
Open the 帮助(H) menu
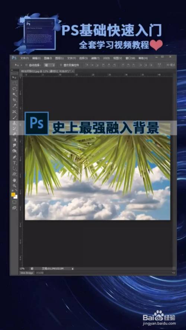coord(142,58)
